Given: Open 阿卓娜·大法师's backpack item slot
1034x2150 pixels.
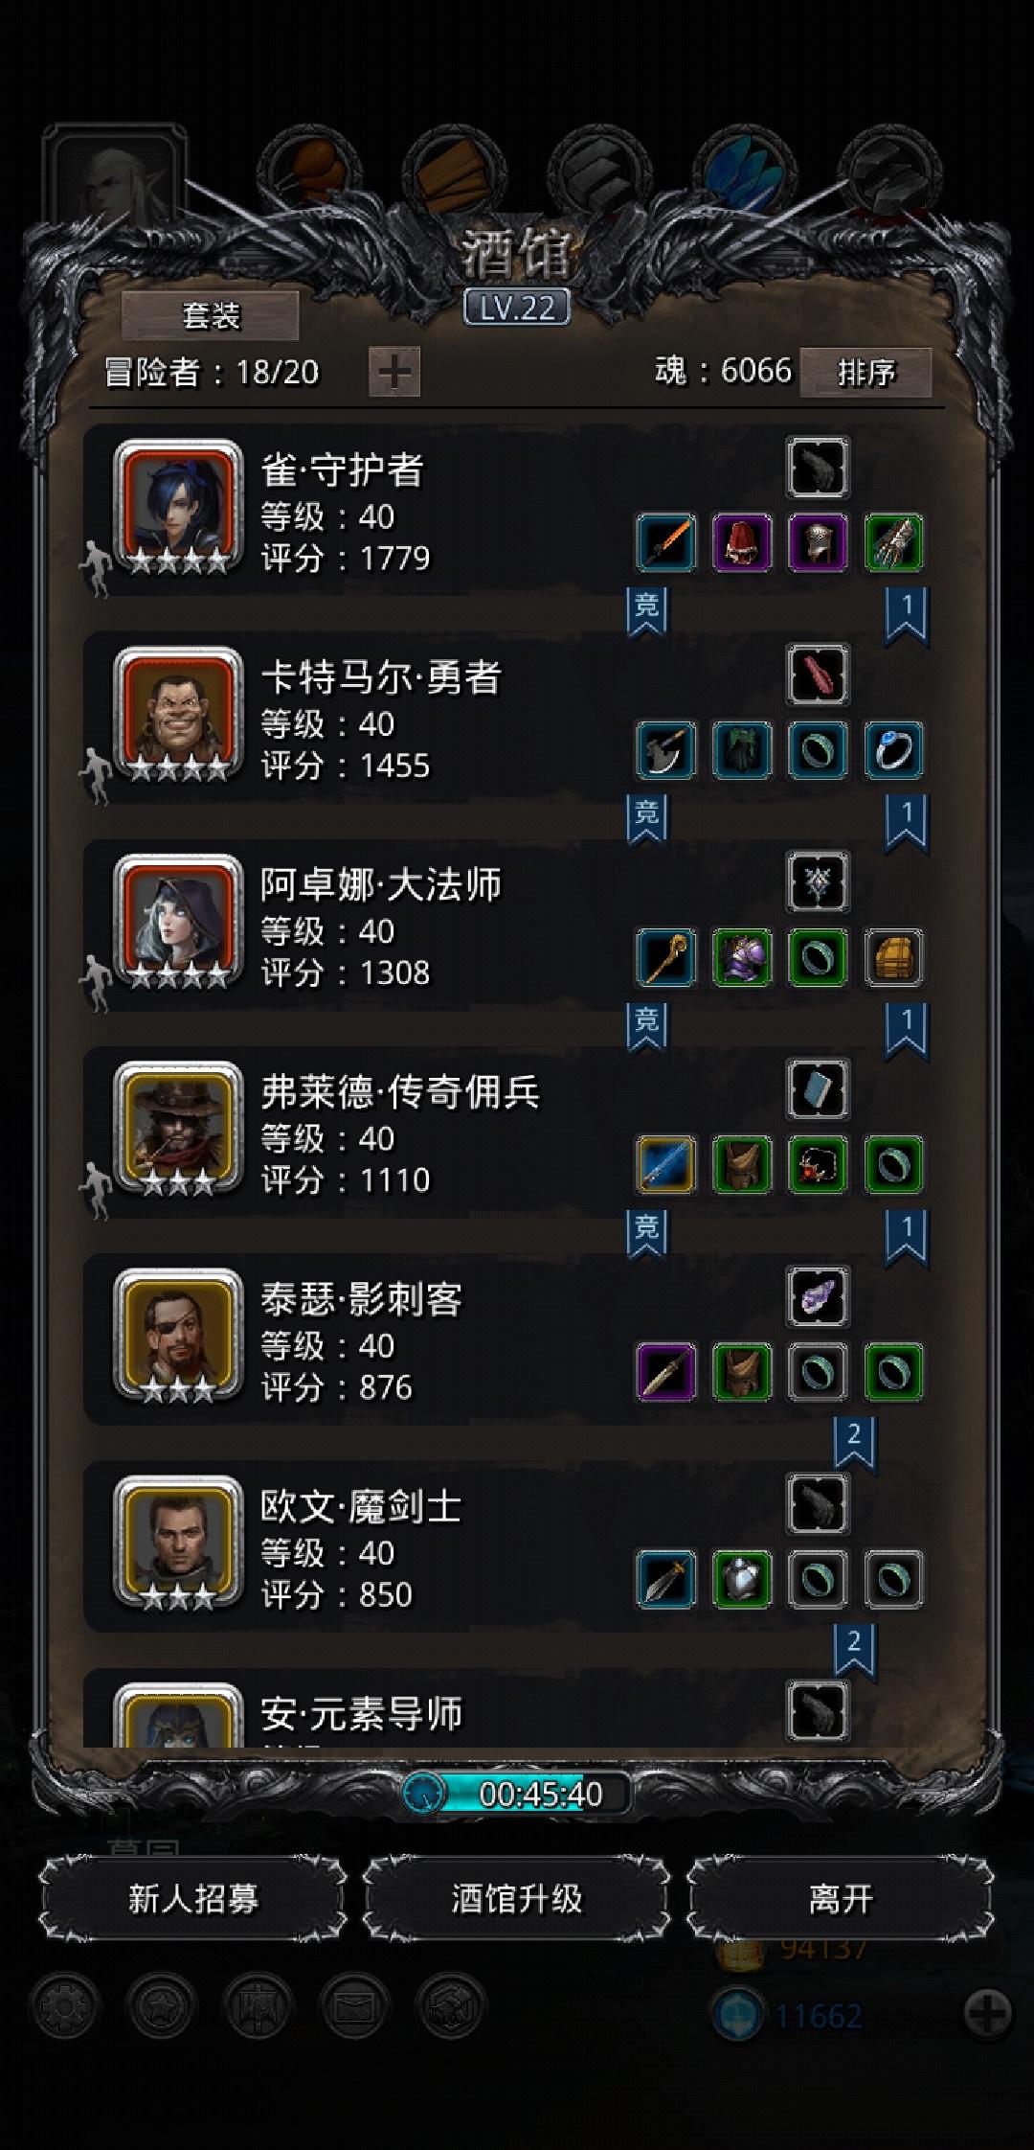Looking at the screenshot, I should pyautogui.click(x=894, y=956).
